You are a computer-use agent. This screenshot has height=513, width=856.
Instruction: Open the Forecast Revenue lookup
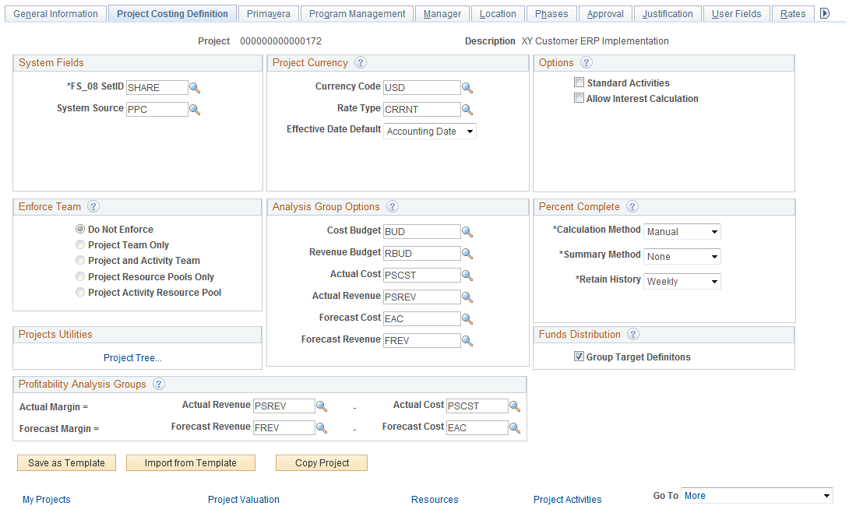[x=467, y=340]
